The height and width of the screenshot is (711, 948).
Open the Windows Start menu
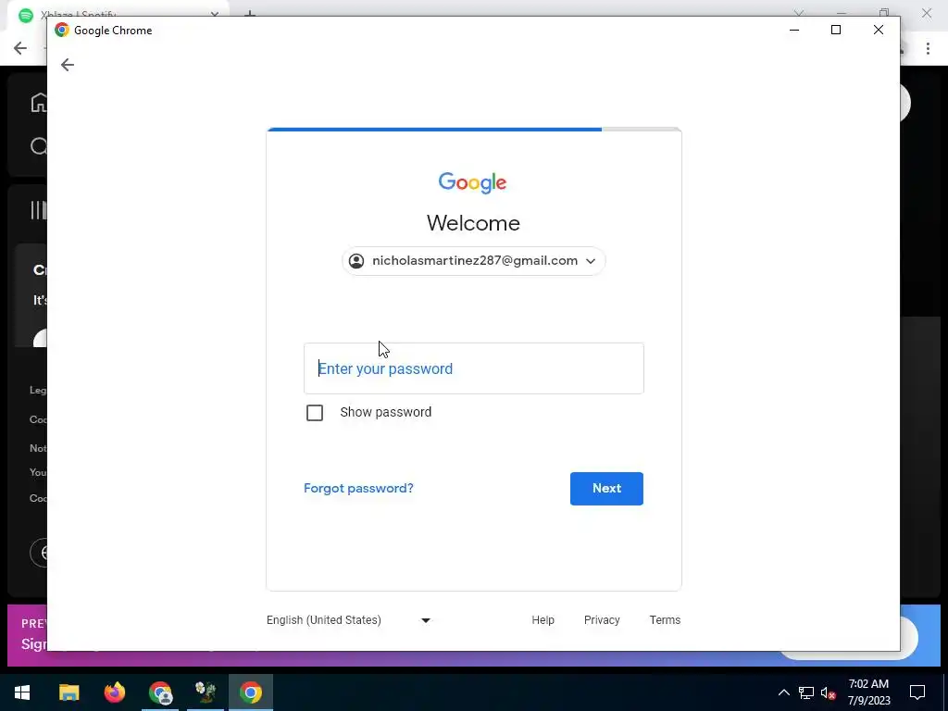22,692
